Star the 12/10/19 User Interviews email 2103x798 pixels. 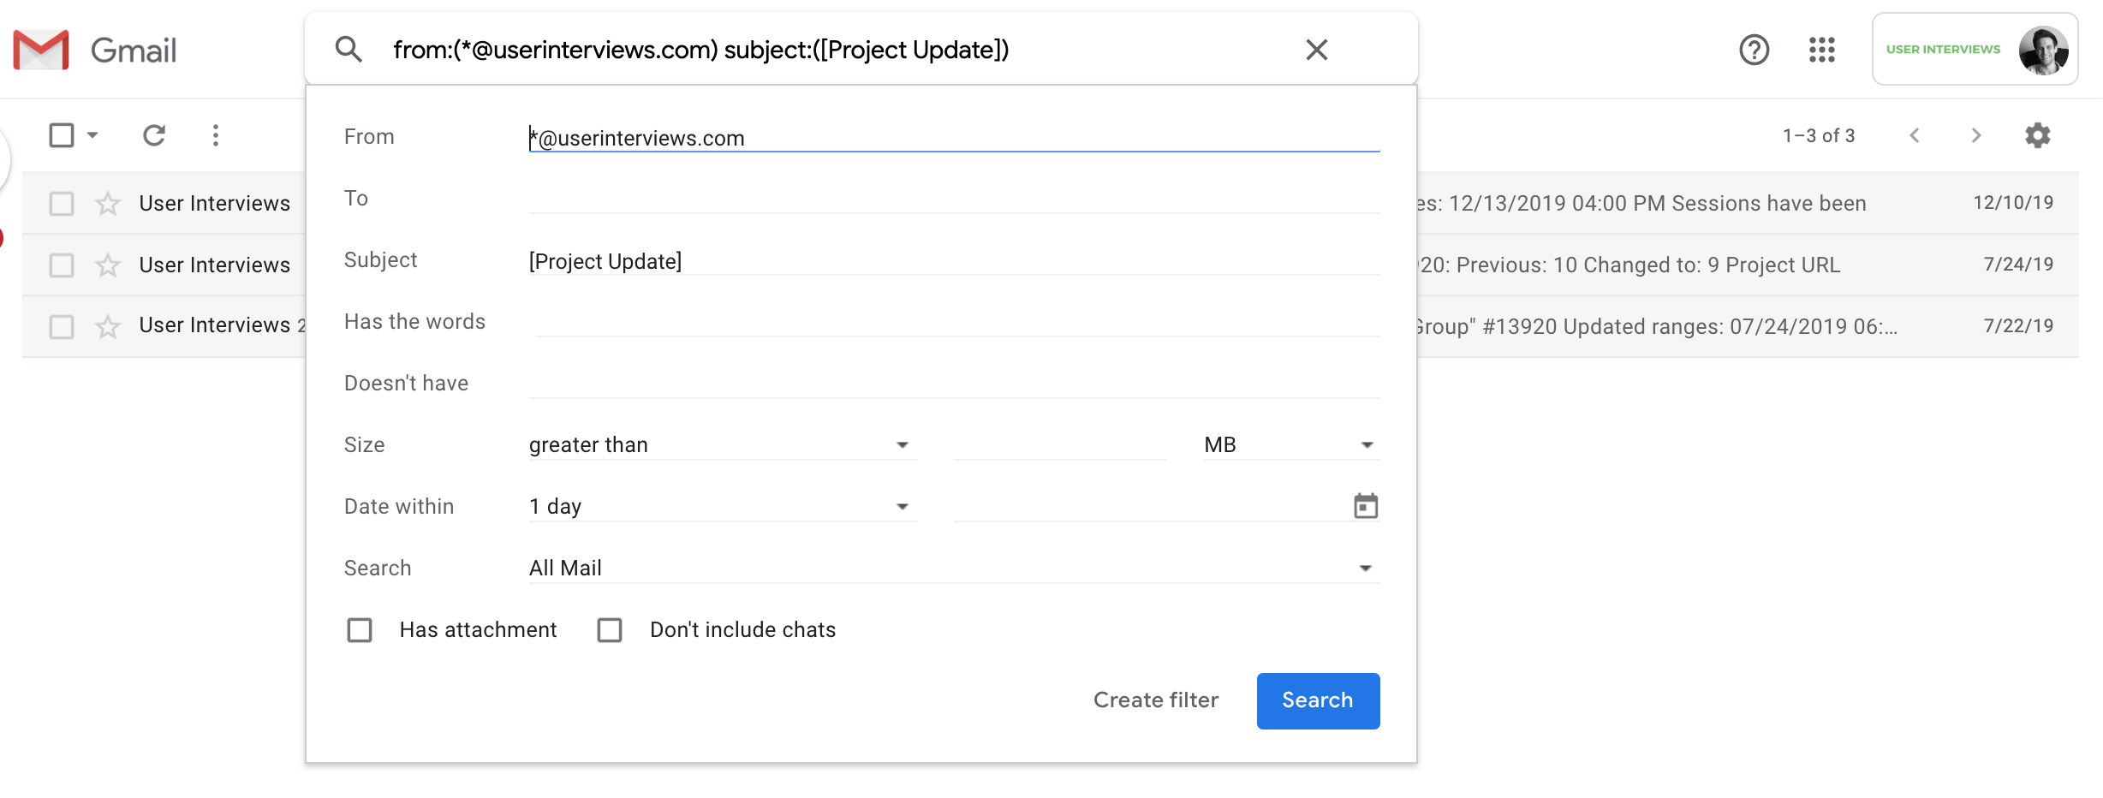(108, 204)
